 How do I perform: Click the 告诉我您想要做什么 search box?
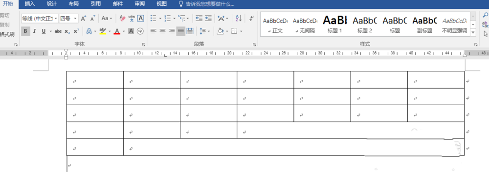click(x=206, y=4)
